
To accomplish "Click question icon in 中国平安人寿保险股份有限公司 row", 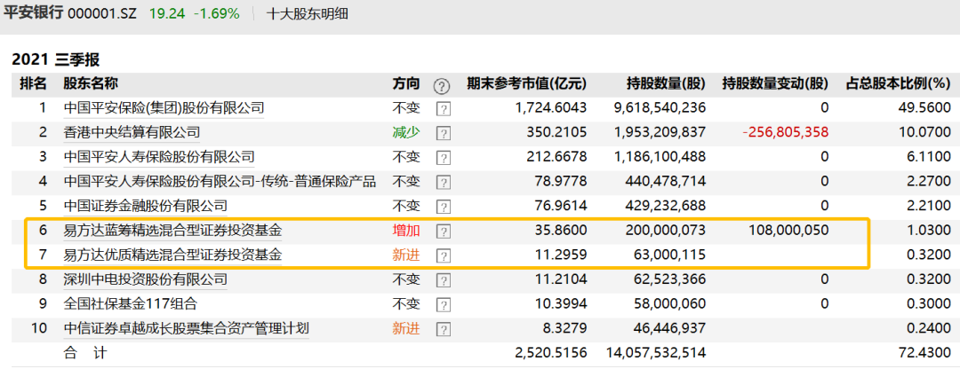I will tap(444, 158).
